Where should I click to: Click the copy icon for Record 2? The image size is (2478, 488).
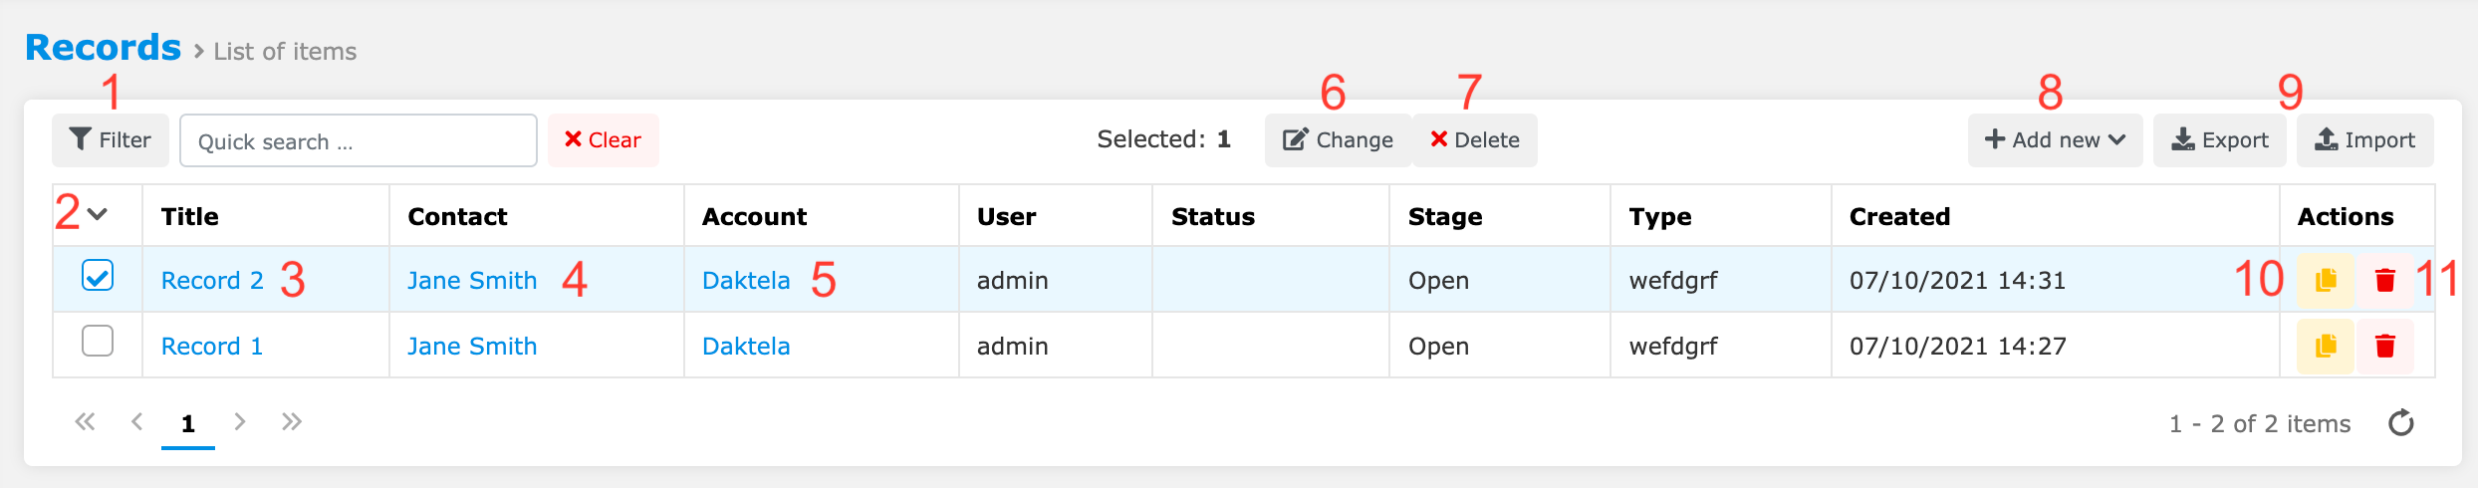tap(2325, 281)
